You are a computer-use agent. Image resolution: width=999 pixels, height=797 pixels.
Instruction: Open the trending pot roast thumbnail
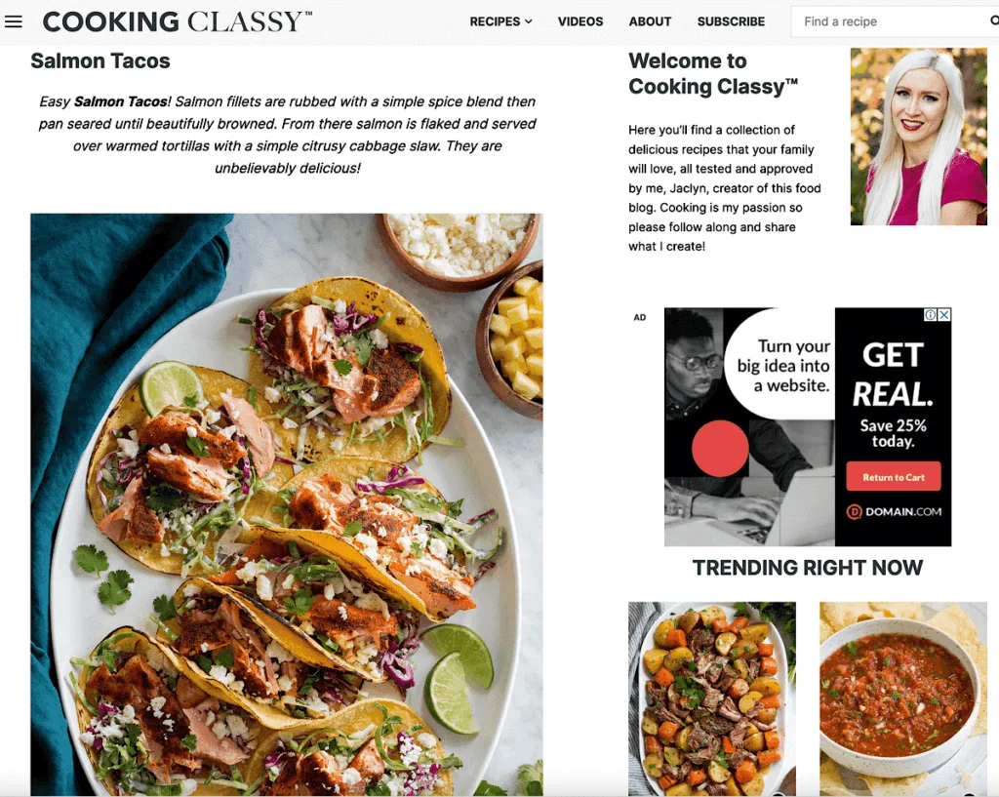coord(711,698)
